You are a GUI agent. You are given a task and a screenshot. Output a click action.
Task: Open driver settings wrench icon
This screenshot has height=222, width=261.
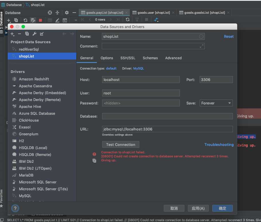(x=34, y=34)
